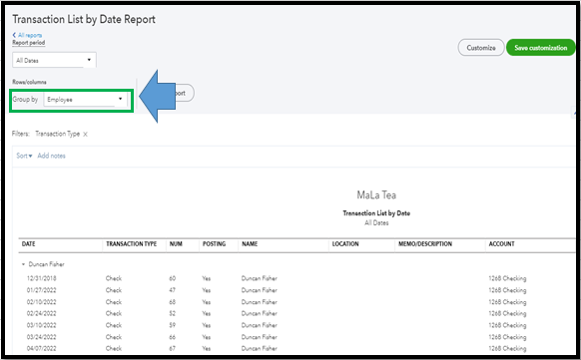581x360 pixels.
Task: Click the MEMO/DESCRIPTION column header
Action: pos(425,244)
